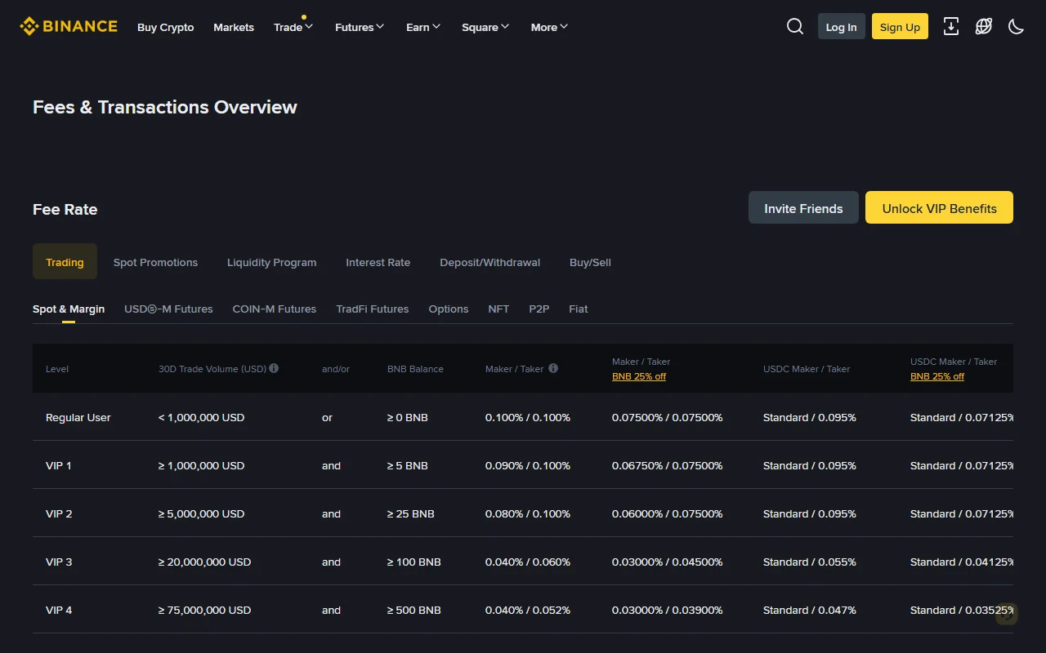Screen dimensions: 1046x653
Task: Click the Binance logo
Action: point(69,26)
